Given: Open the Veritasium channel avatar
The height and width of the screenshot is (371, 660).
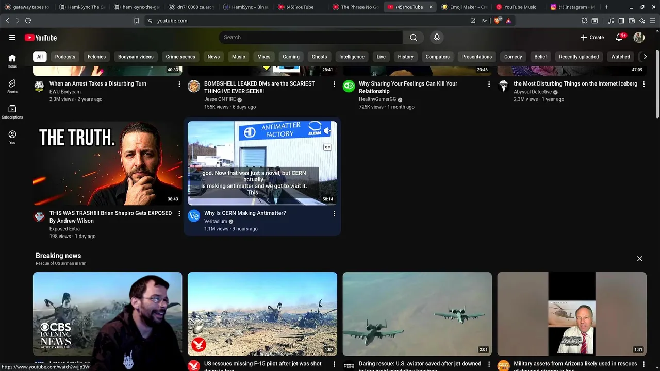Looking at the screenshot, I should point(194,215).
